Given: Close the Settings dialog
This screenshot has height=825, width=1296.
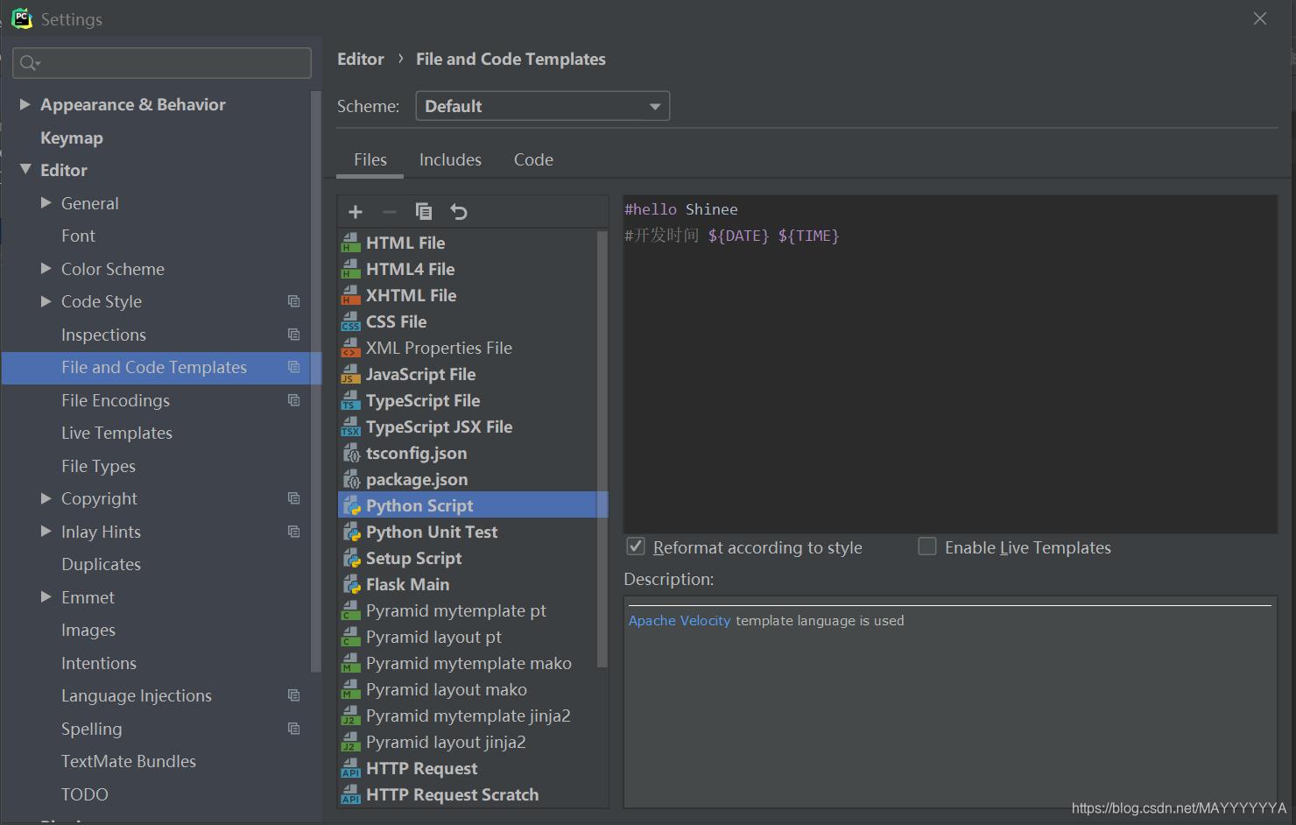Looking at the screenshot, I should [x=1260, y=18].
